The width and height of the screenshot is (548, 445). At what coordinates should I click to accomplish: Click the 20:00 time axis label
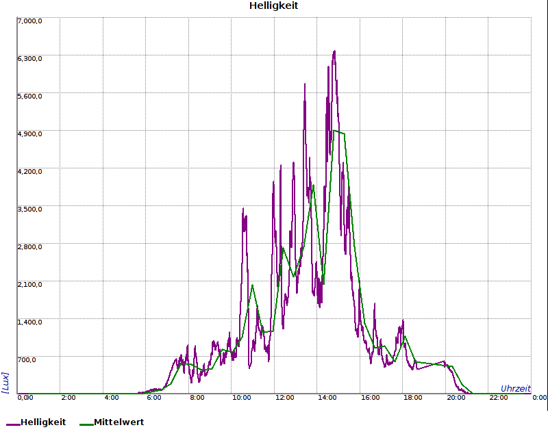456,398
